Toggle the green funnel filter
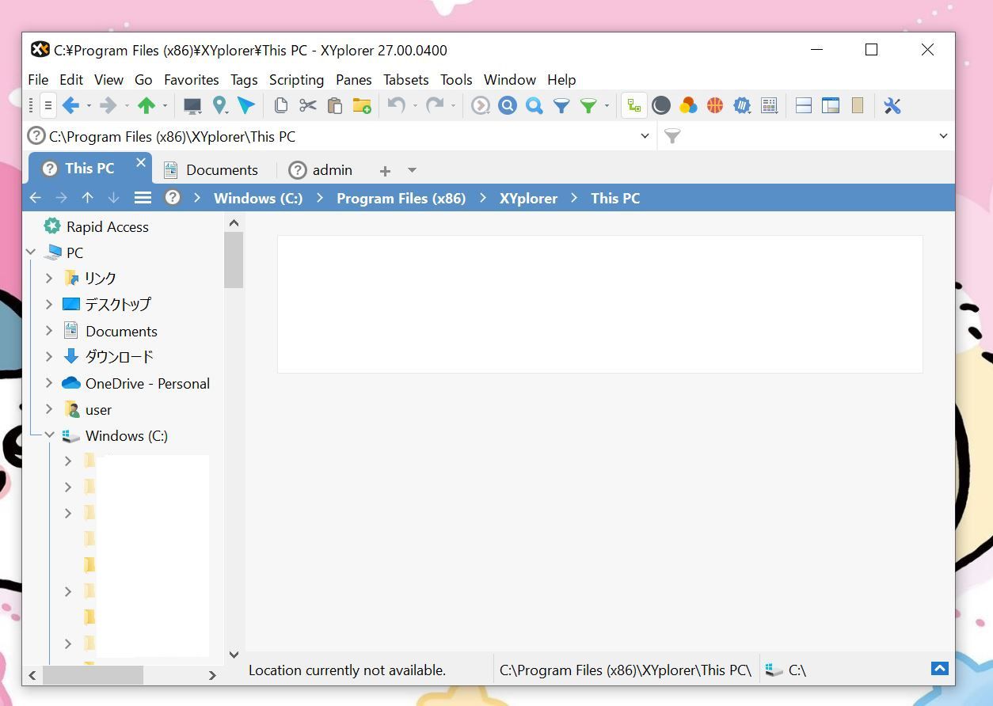 point(588,105)
